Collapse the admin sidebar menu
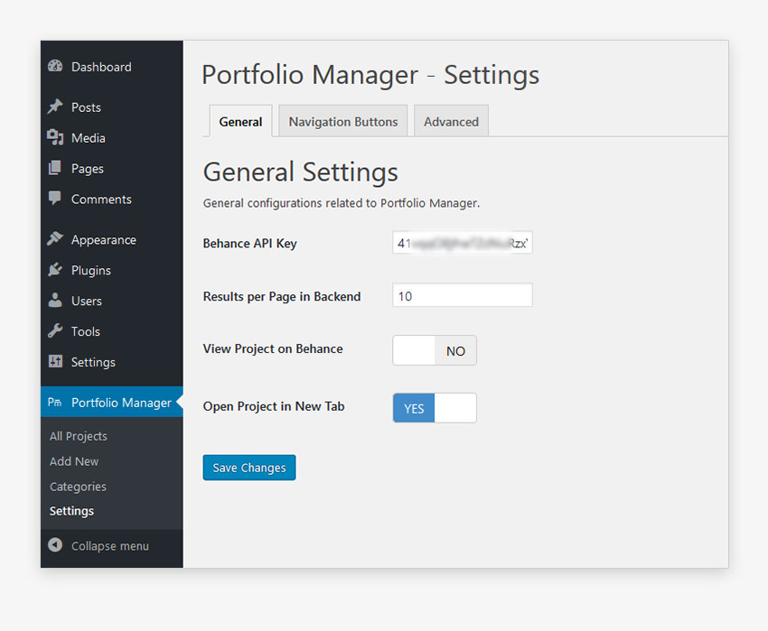Screen dimensions: 768x631 tap(98, 546)
